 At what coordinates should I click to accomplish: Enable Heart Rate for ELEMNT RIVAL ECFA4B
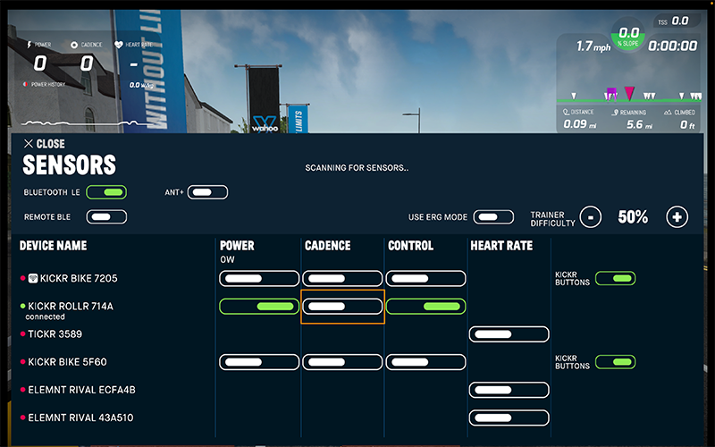(x=509, y=390)
